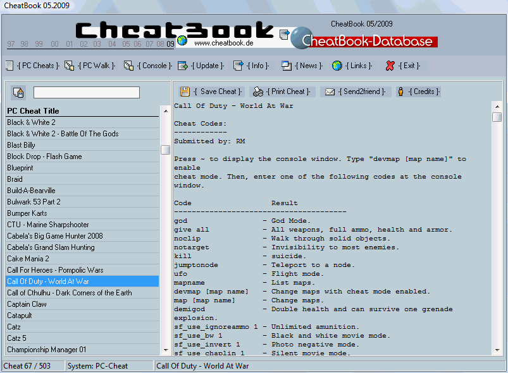Viewport: 508px width, 373px height.
Task: Click the cheat text scroll-up arrow
Action: 497,107
